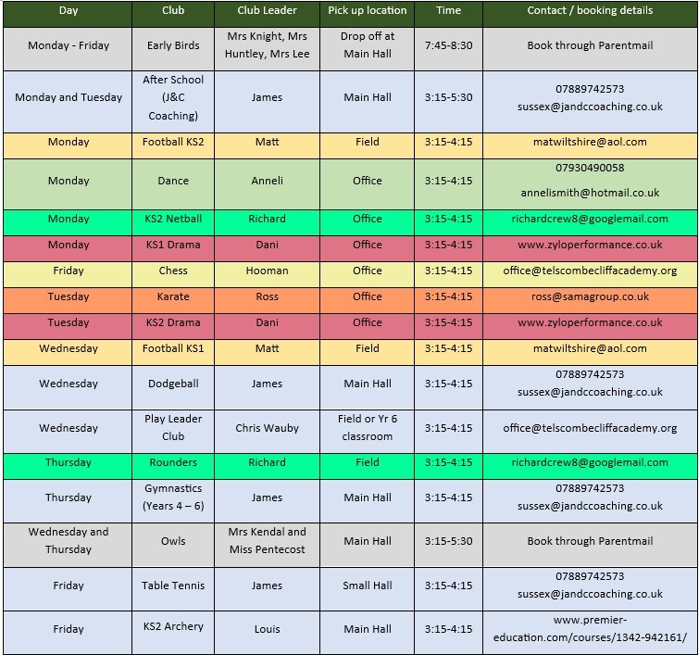Open the premier-education.com courses link for Archery
The height and width of the screenshot is (655, 699).
(590, 629)
